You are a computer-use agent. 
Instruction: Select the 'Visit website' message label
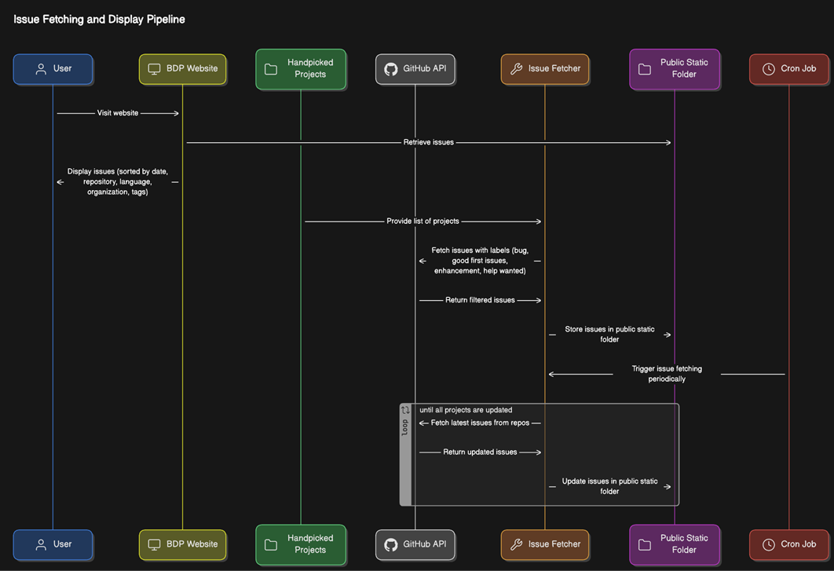coord(118,113)
